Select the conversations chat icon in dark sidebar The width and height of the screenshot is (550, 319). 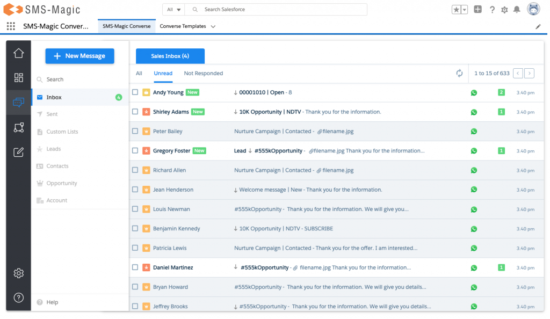19,102
